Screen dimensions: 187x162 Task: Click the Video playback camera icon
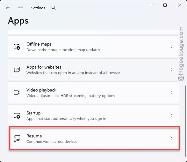point(17,92)
